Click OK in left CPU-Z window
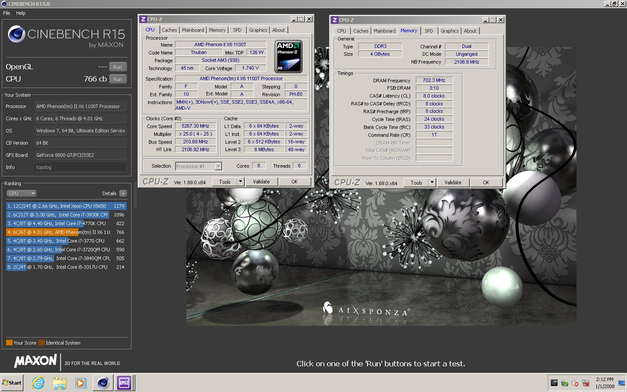This screenshot has height=392, width=627. coord(294,182)
